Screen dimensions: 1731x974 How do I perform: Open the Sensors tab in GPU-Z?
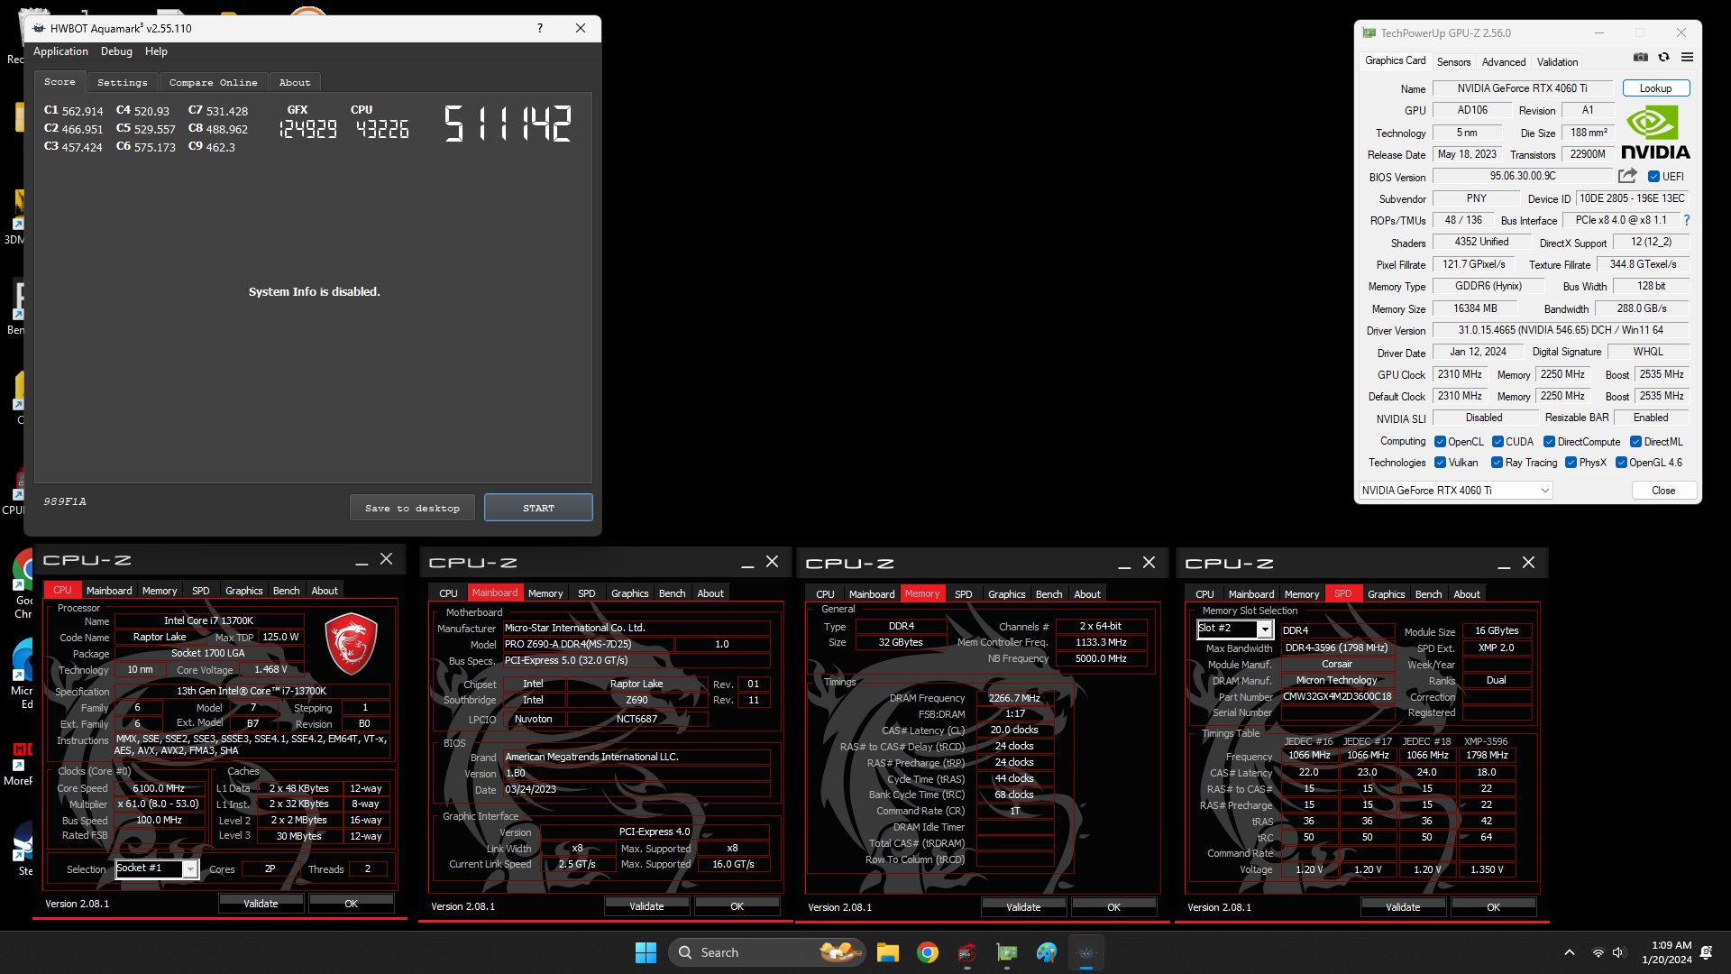pyautogui.click(x=1453, y=62)
